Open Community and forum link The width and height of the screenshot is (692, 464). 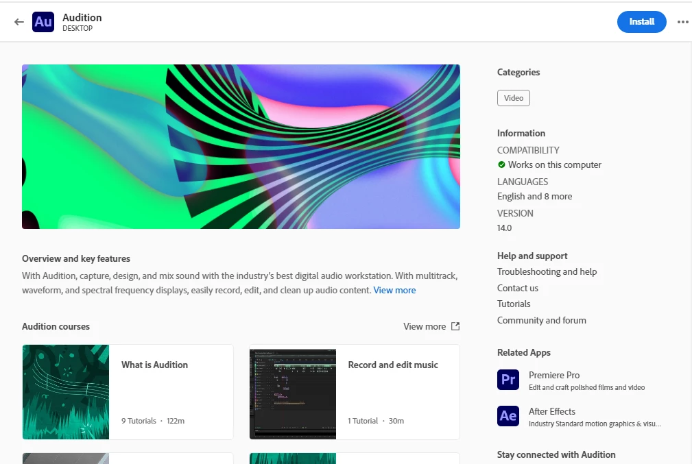tap(542, 320)
